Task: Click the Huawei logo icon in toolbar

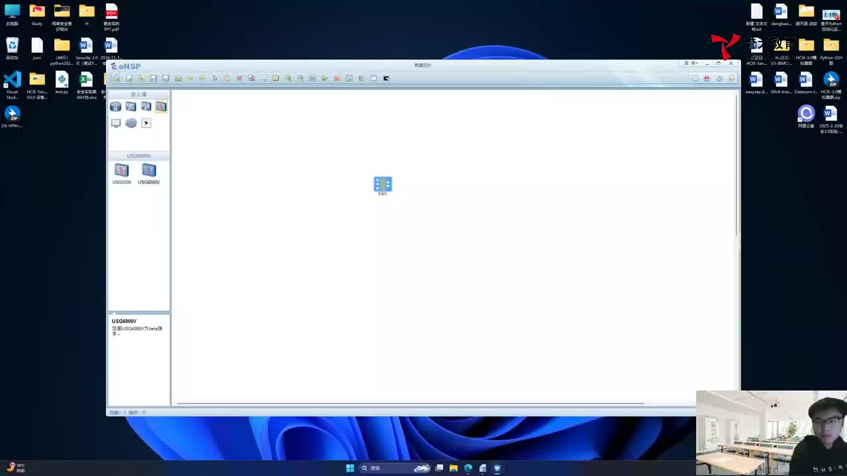Action: pos(707,78)
